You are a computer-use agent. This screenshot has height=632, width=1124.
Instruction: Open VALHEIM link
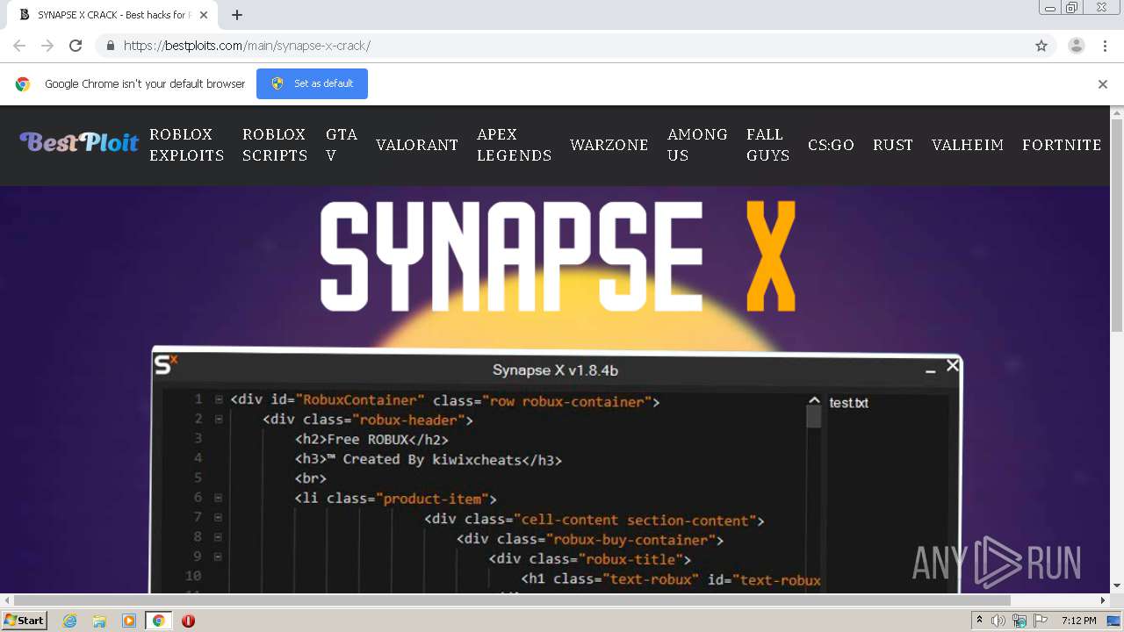tap(968, 145)
